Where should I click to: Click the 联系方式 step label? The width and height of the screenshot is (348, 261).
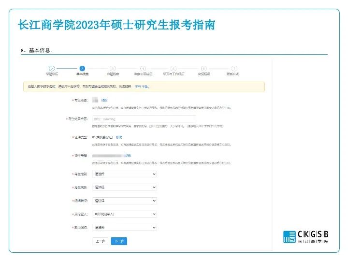pos(232,74)
